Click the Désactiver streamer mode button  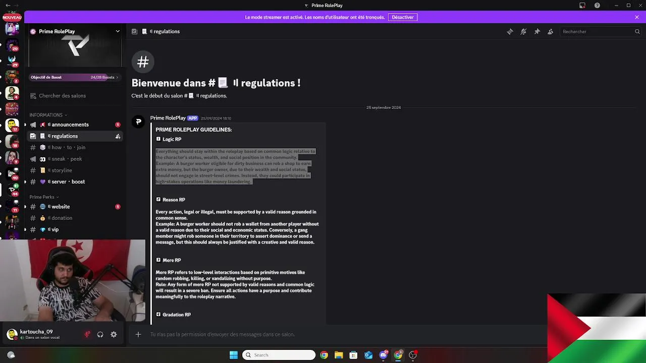click(x=403, y=17)
